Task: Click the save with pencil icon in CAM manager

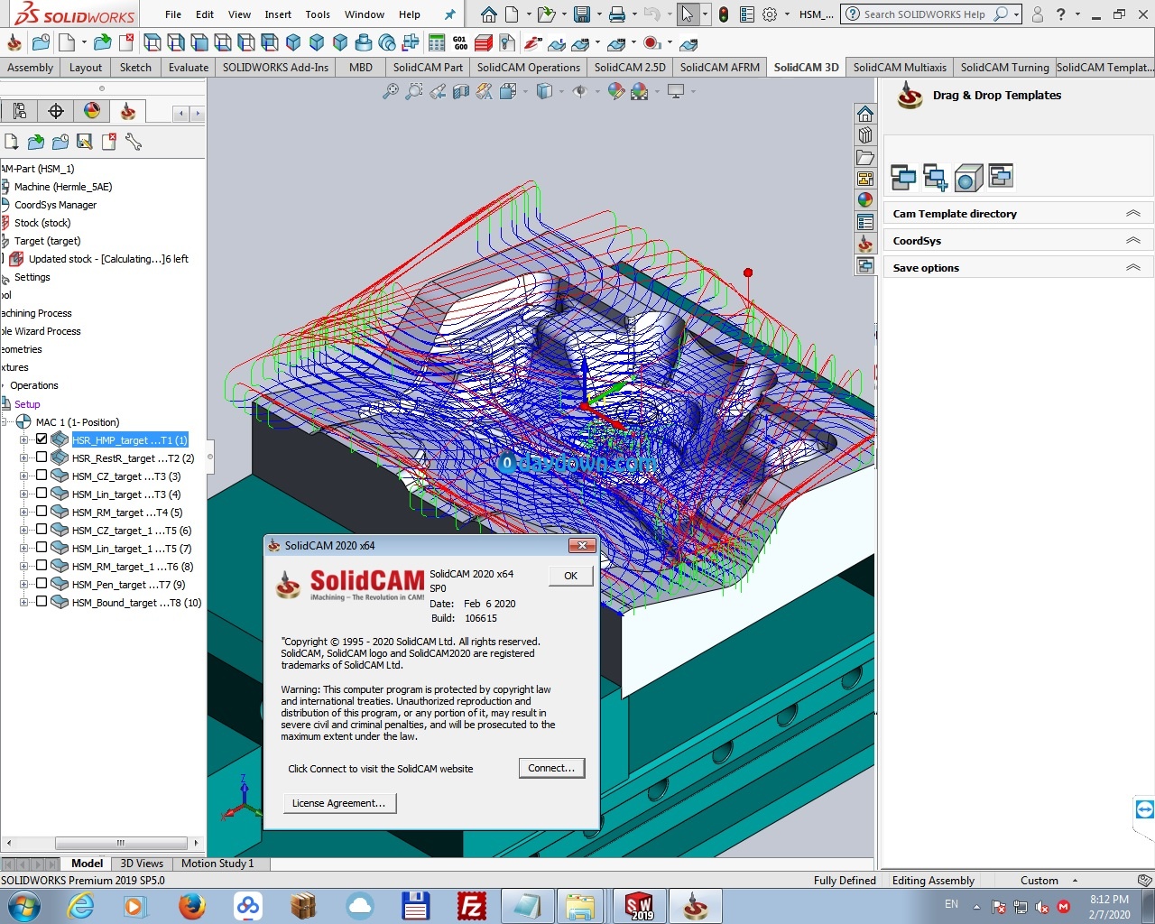Action: (85, 142)
